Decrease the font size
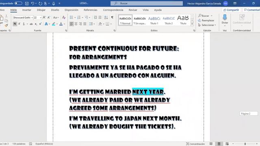Image resolution: width=260 pixels, height=146 pixels. 49,17
